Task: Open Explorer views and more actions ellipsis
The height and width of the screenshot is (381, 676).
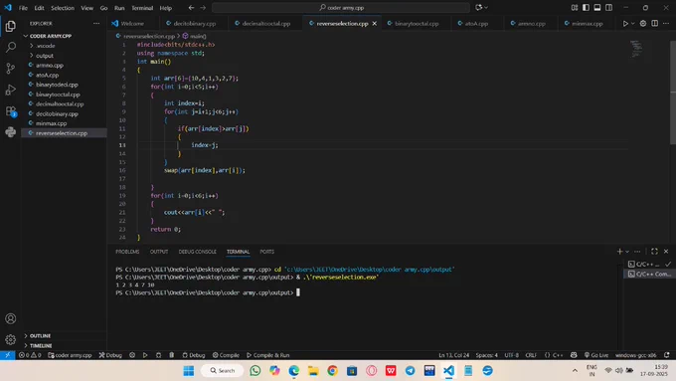Action: [96, 23]
